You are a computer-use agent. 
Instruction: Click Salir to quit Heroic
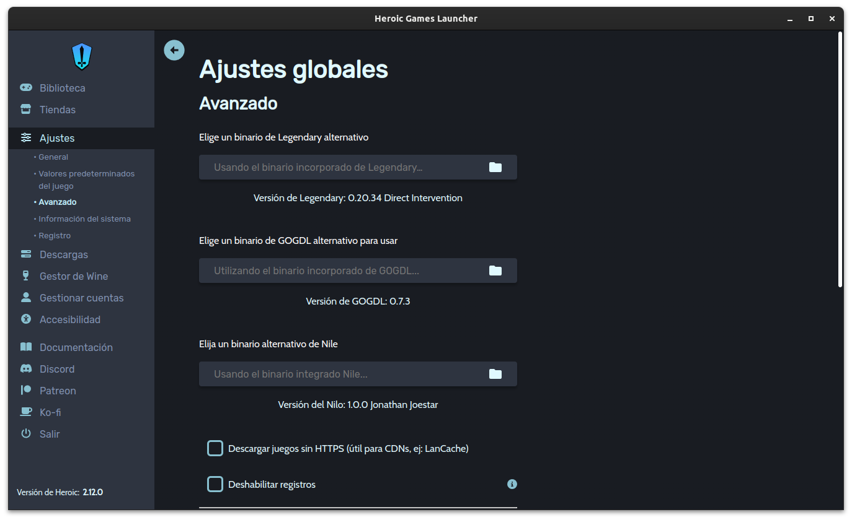pyautogui.click(x=50, y=434)
